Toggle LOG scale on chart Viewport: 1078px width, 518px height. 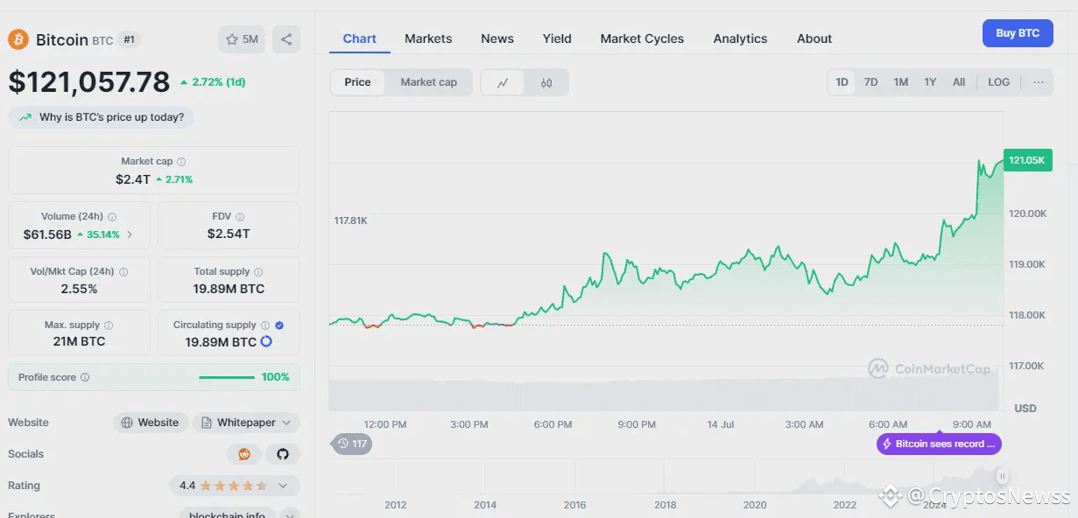[x=998, y=82]
